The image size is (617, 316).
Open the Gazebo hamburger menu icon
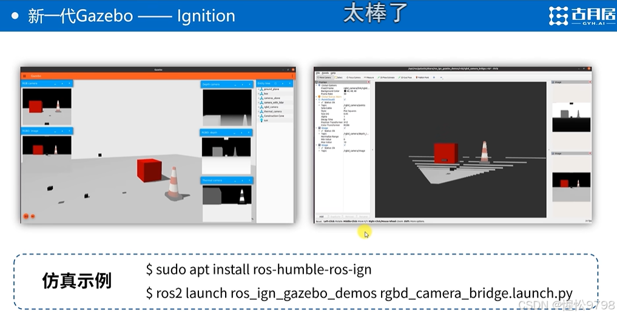24,76
